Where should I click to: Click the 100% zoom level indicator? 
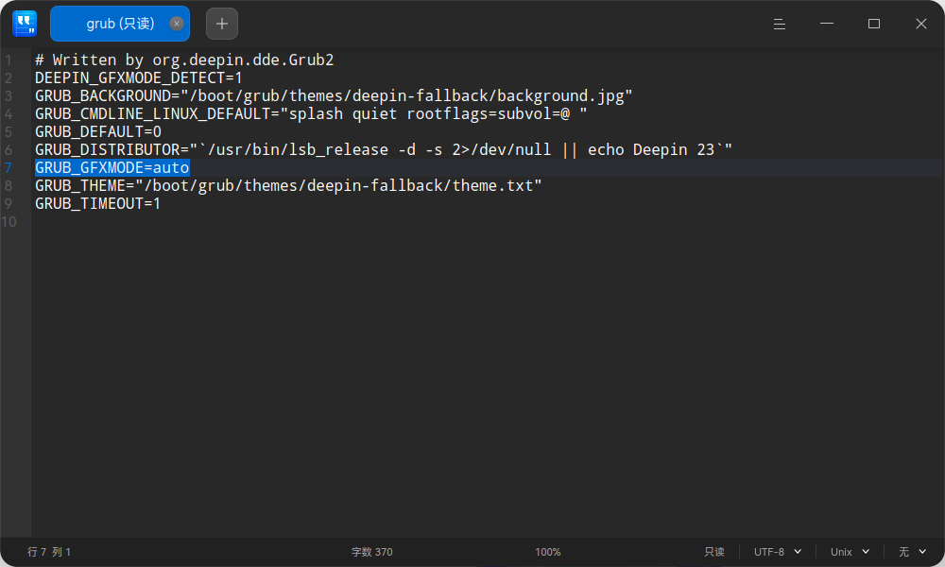pyautogui.click(x=548, y=552)
